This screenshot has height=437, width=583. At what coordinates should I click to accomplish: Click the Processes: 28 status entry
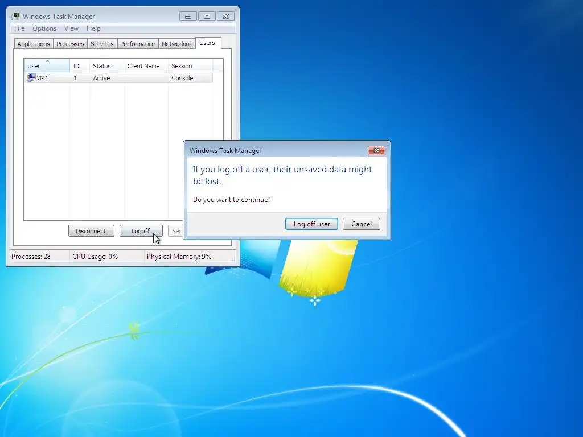(x=31, y=257)
